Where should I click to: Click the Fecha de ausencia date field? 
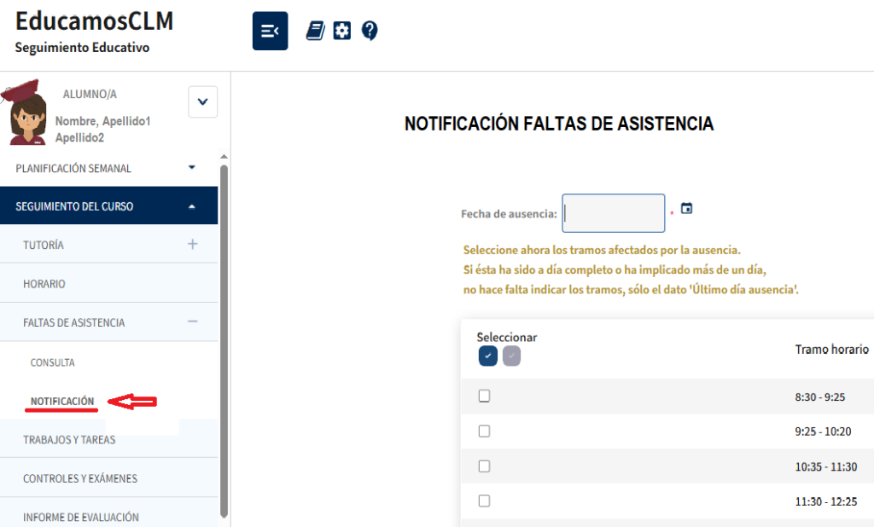[x=613, y=213]
